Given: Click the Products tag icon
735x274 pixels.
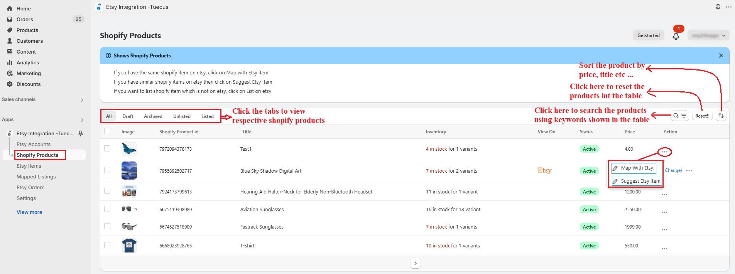Looking at the screenshot, I should coord(10,30).
